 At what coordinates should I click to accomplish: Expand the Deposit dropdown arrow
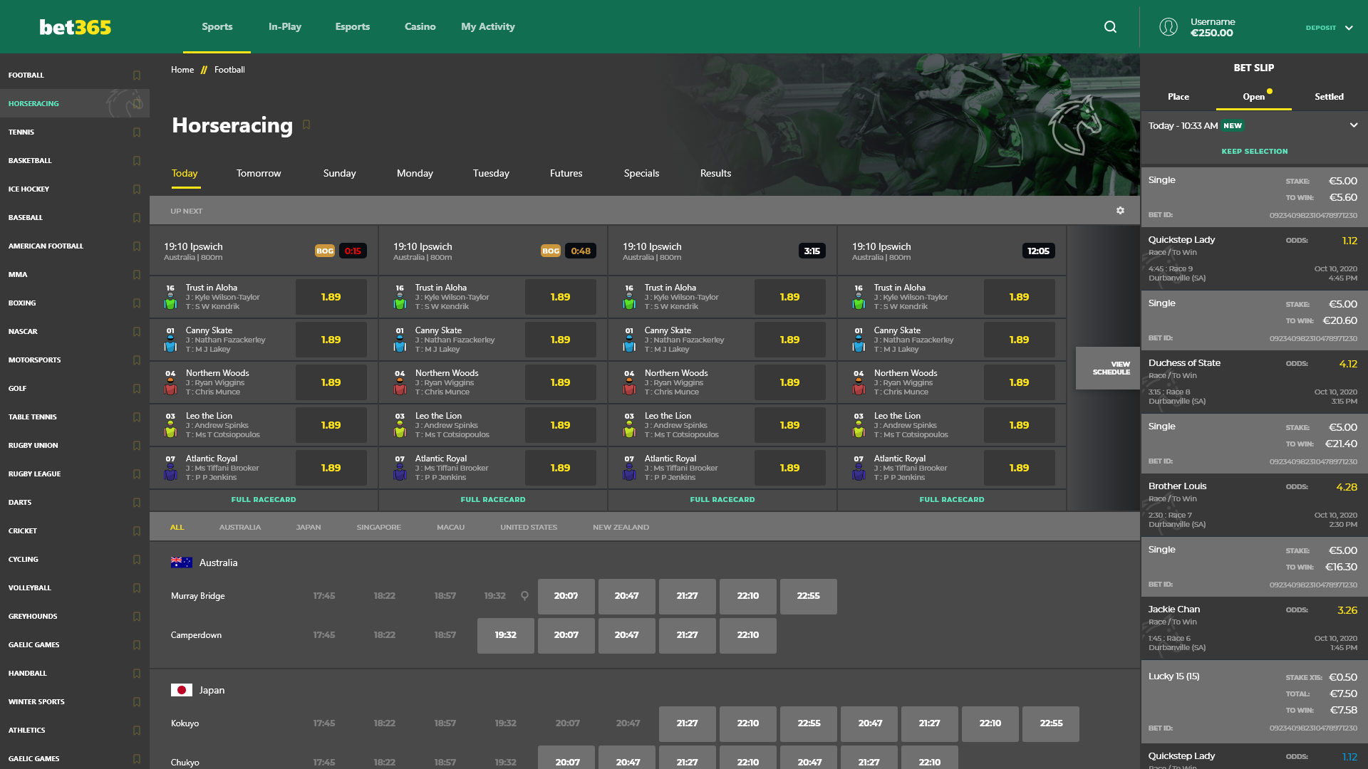1349,28
